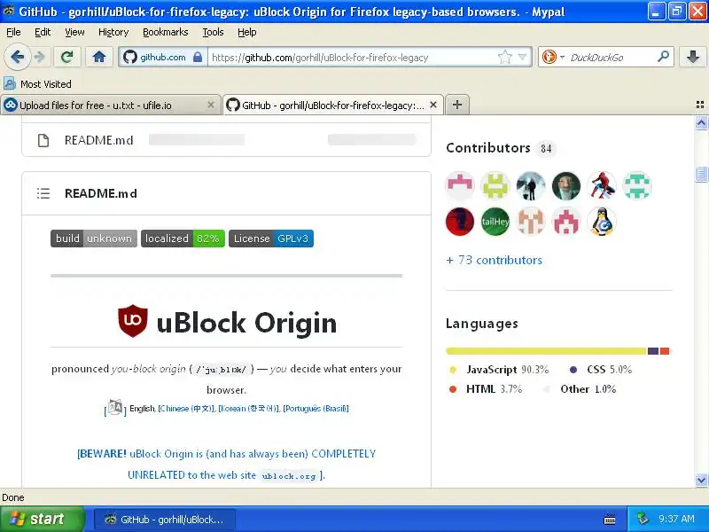Click the red HTML segment of language bar
The width and height of the screenshot is (709, 532).
coord(664,351)
